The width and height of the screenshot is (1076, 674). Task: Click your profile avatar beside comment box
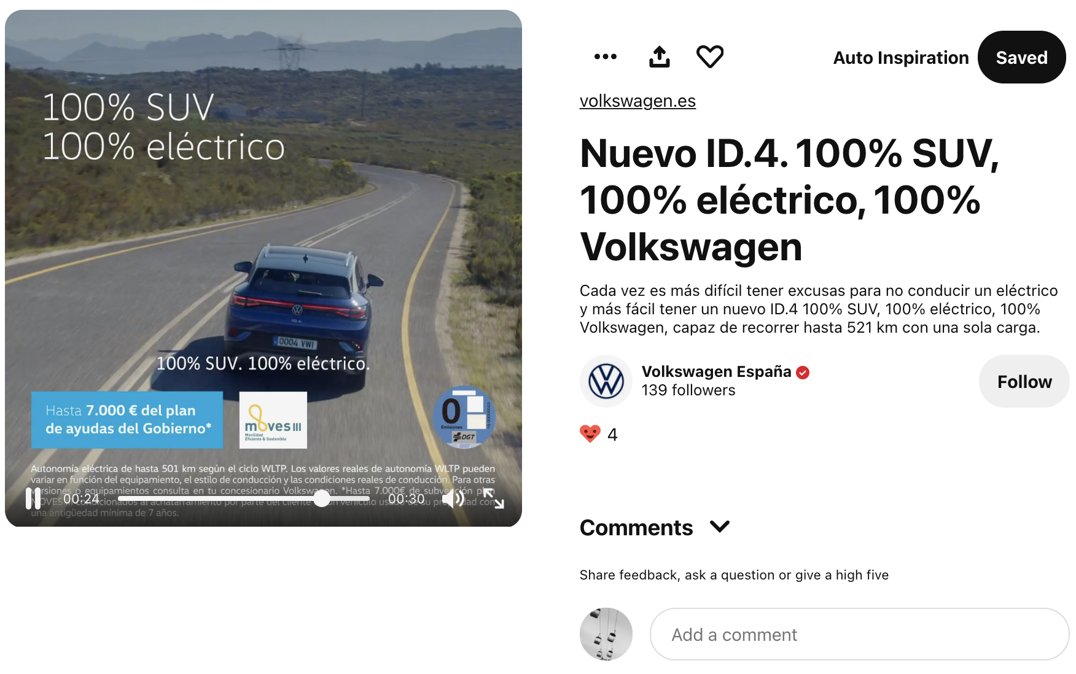click(606, 634)
